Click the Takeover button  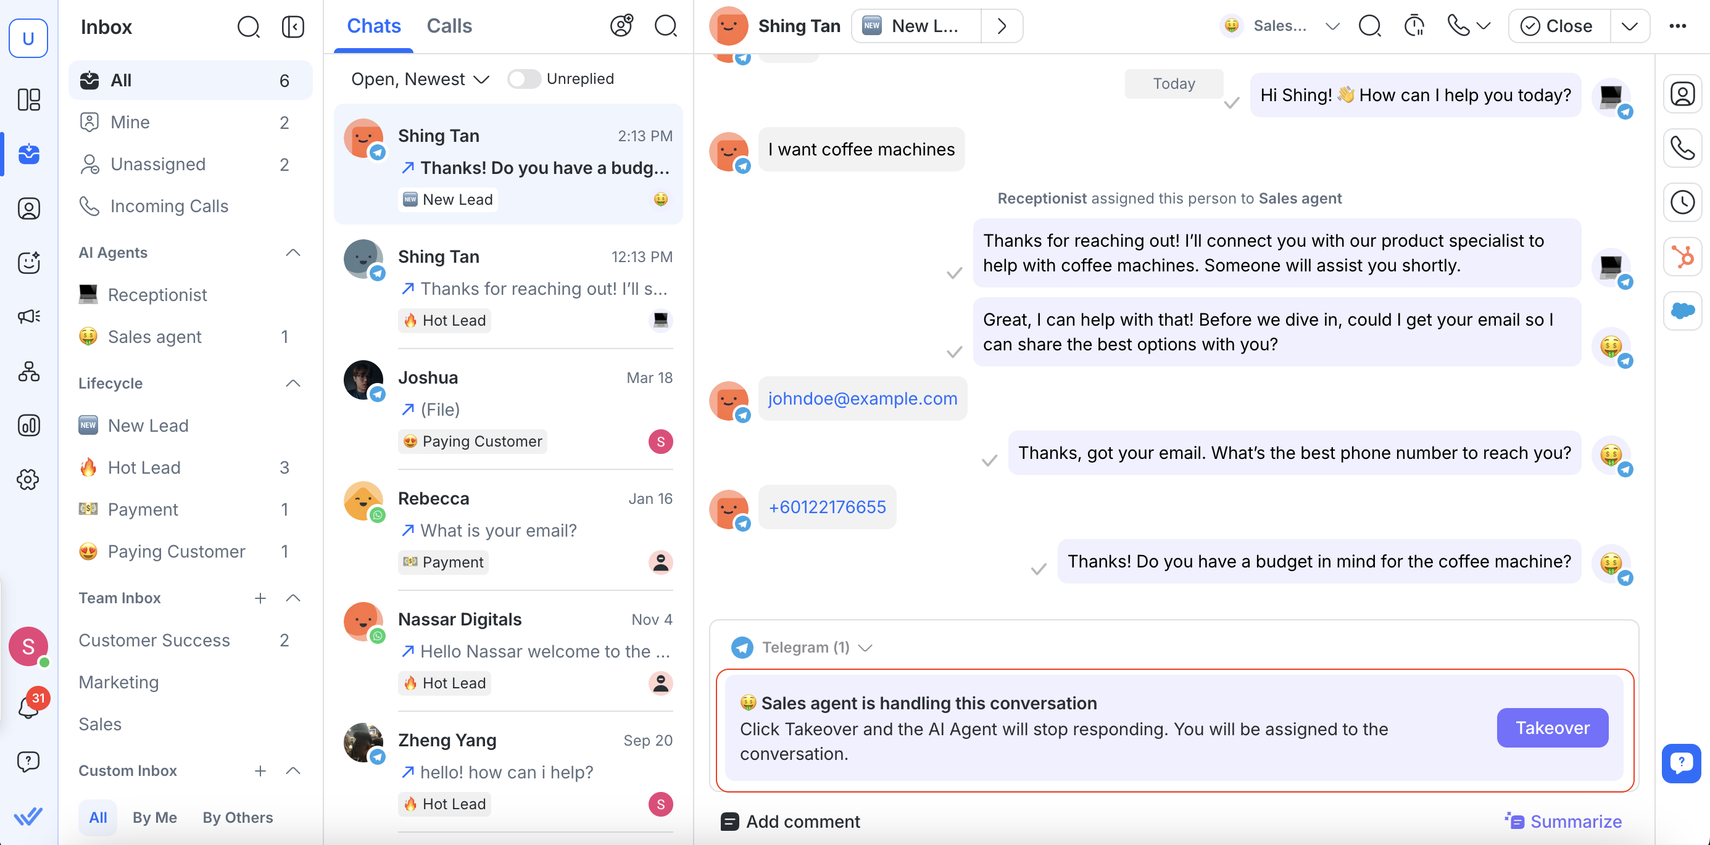pyautogui.click(x=1551, y=728)
